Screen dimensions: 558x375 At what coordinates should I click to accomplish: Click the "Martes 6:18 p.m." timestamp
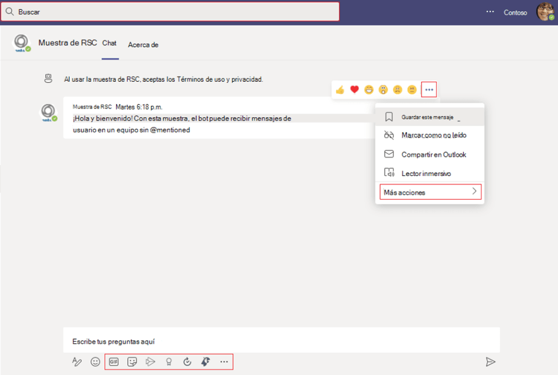139,107
